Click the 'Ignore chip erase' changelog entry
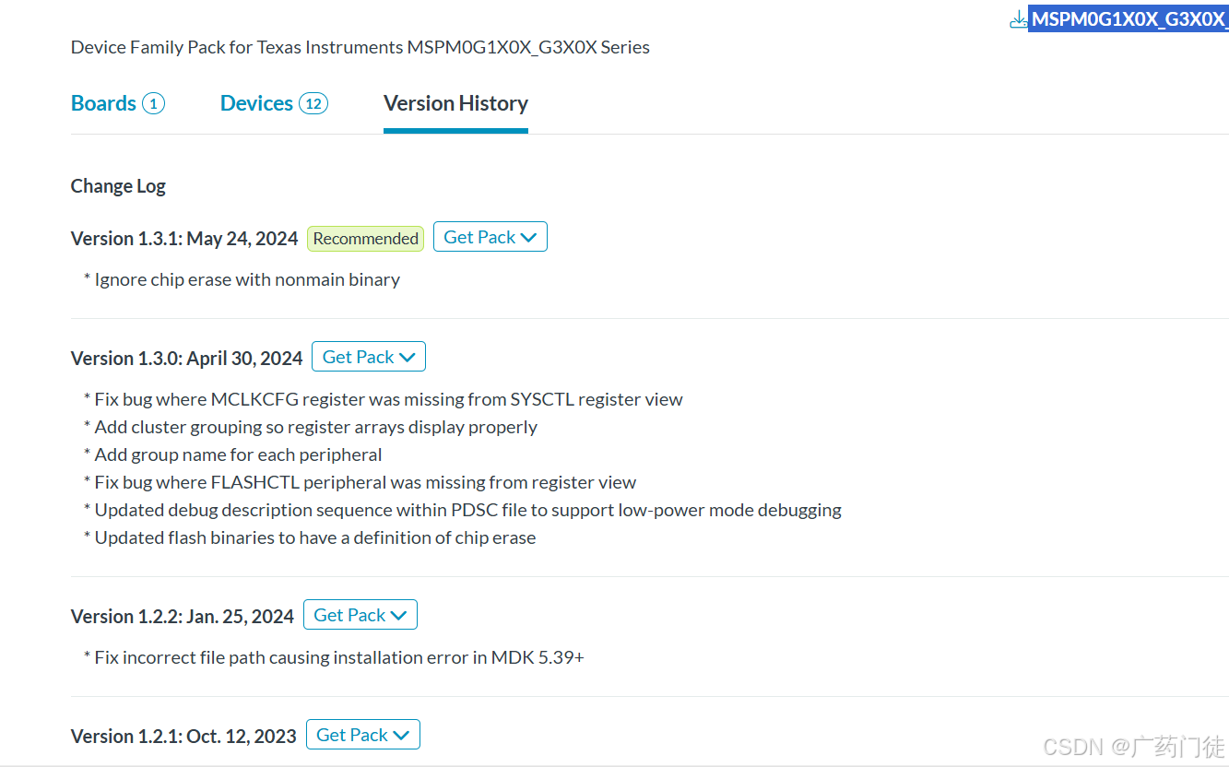This screenshot has height=767, width=1229. 247,279
